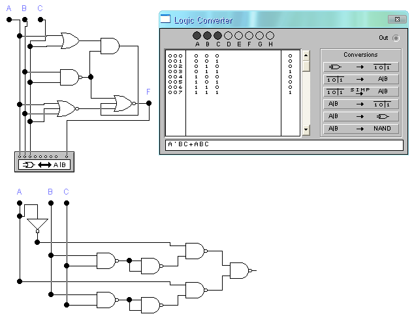The height and width of the screenshot is (316, 414).
Task: Click truth table scrollbar down arrow
Action: point(306,130)
